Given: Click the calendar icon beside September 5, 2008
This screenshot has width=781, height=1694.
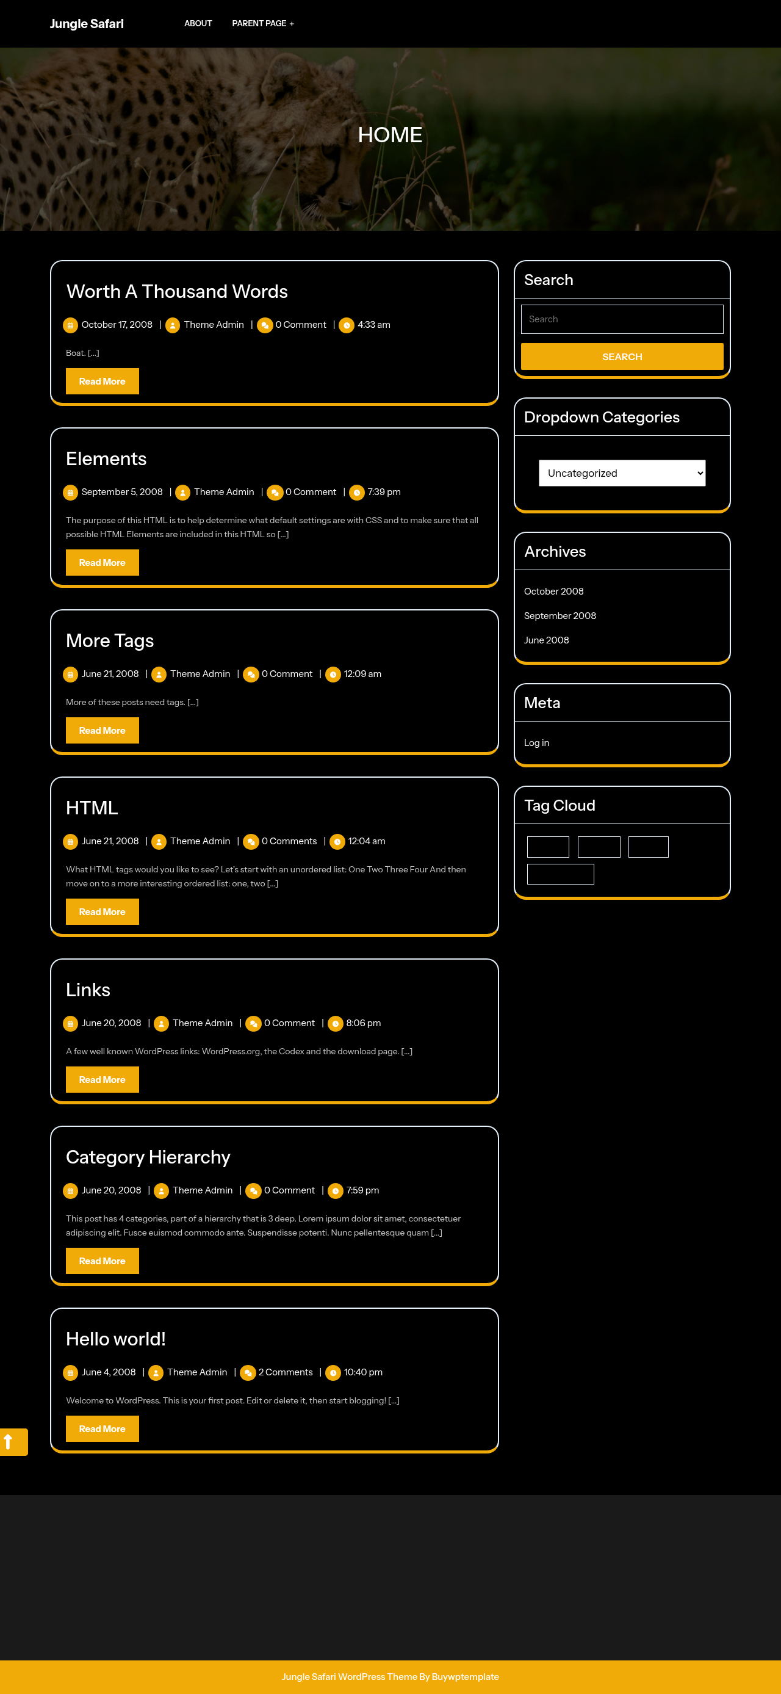Looking at the screenshot, I should pos(70,493).
